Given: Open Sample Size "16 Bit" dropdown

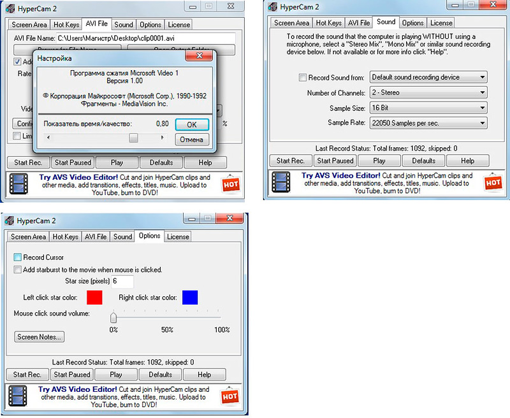Looking at the screenshot, I should [x=428, y=108].
